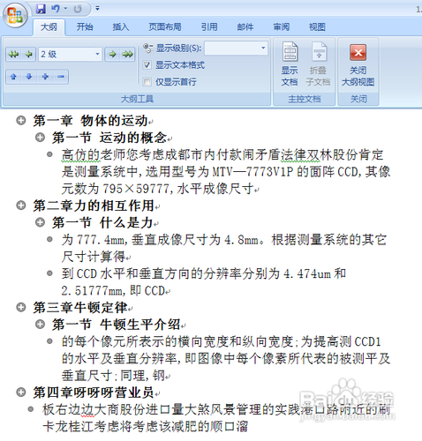This screenshot has height=441, width=422.
Task: Open the undo history dropdown arrow
Action: (65, 9)
